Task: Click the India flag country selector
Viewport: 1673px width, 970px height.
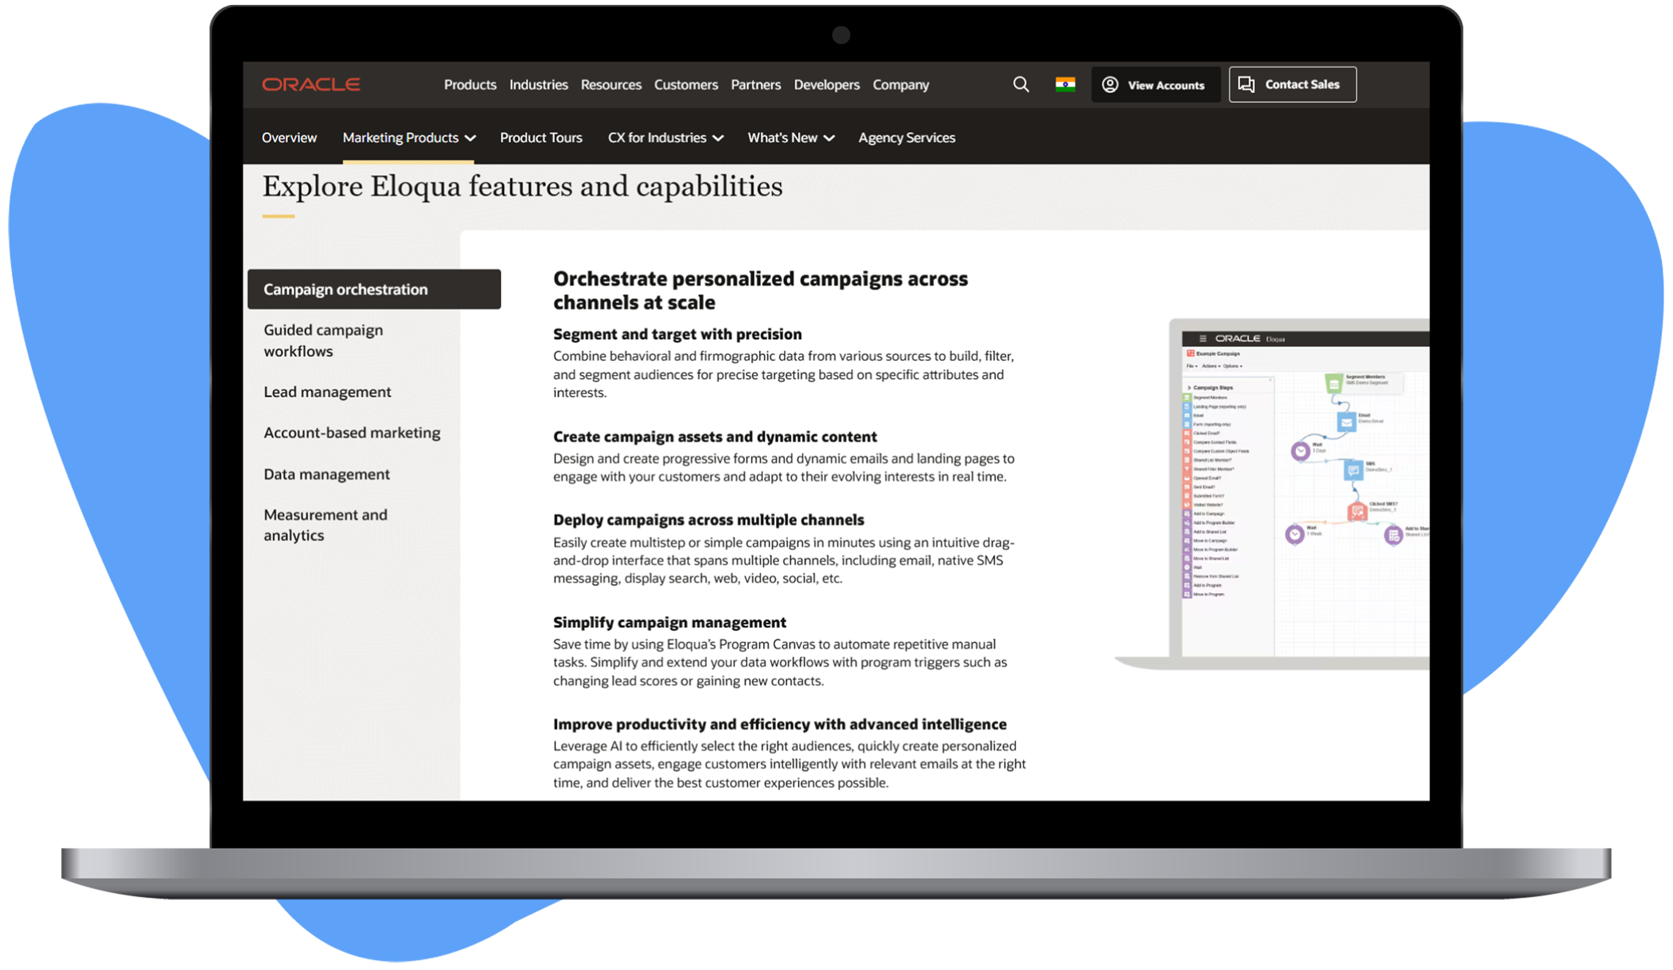Action: [1065, 84]
